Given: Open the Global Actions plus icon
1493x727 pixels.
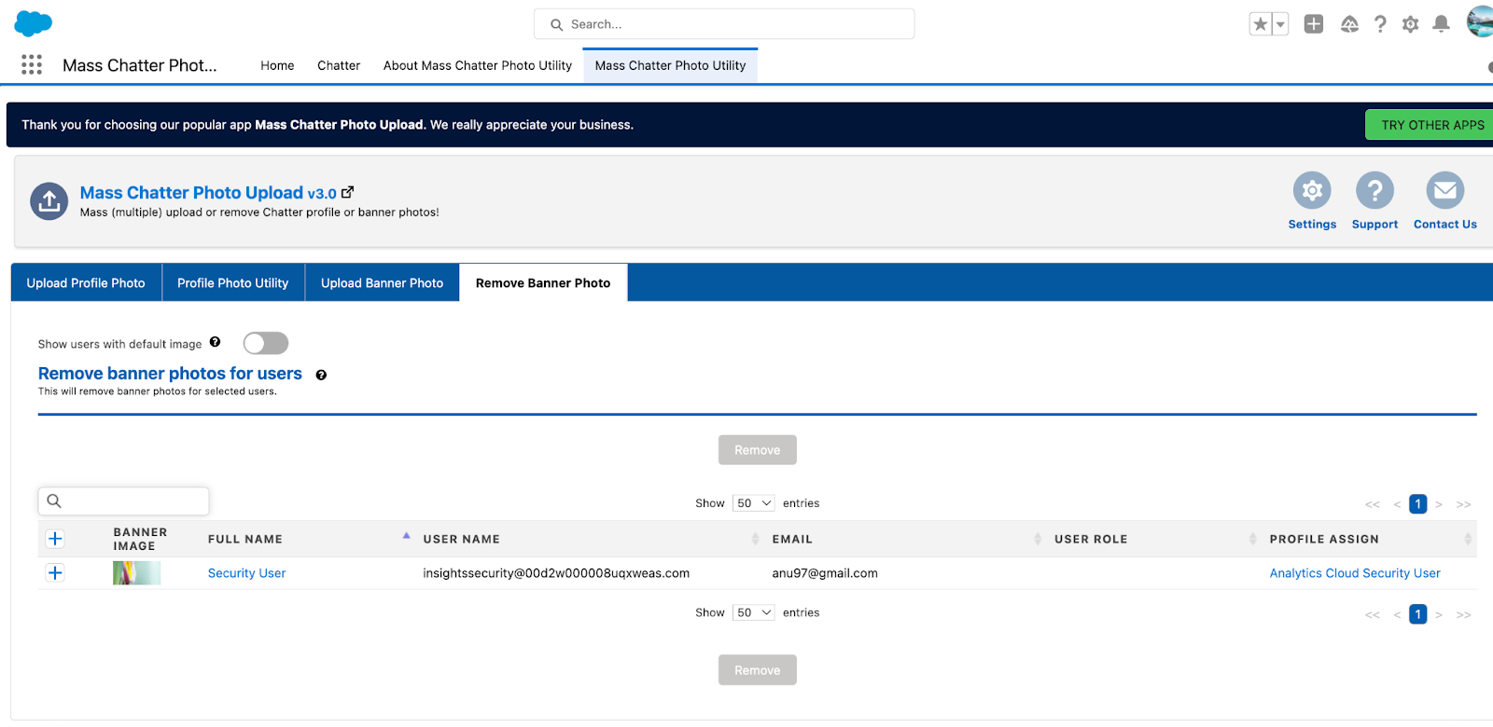Looking at the screenshot, I should pyautogui.click(x=1314, y=24).
